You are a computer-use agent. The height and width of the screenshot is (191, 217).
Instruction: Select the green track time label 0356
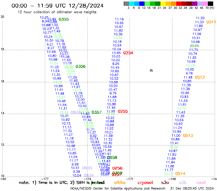80,66
